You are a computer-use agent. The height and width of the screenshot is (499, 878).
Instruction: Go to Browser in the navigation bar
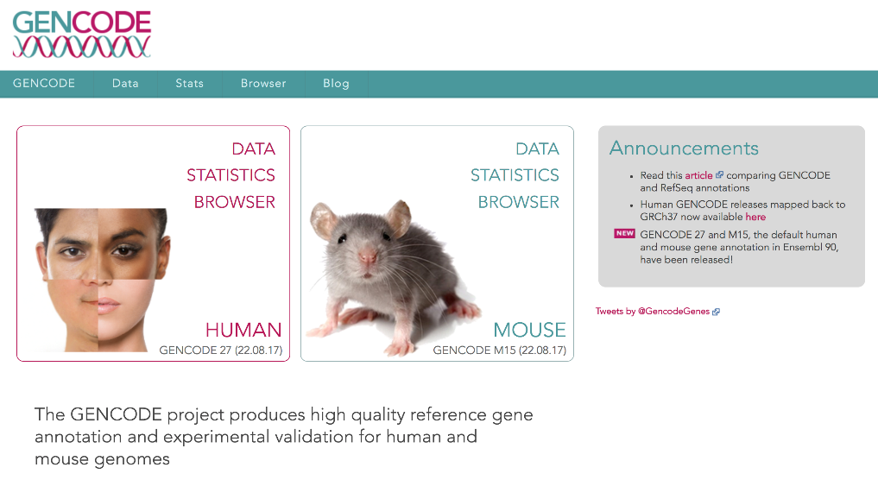pyautogui.click(x=263, y=84)
